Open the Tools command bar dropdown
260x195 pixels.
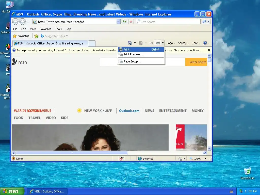[x=196, y=43]
